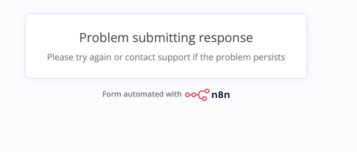Click the leftmost circle of n8n logo
This screenshot has height=152, width=357.
click(187, 95)
